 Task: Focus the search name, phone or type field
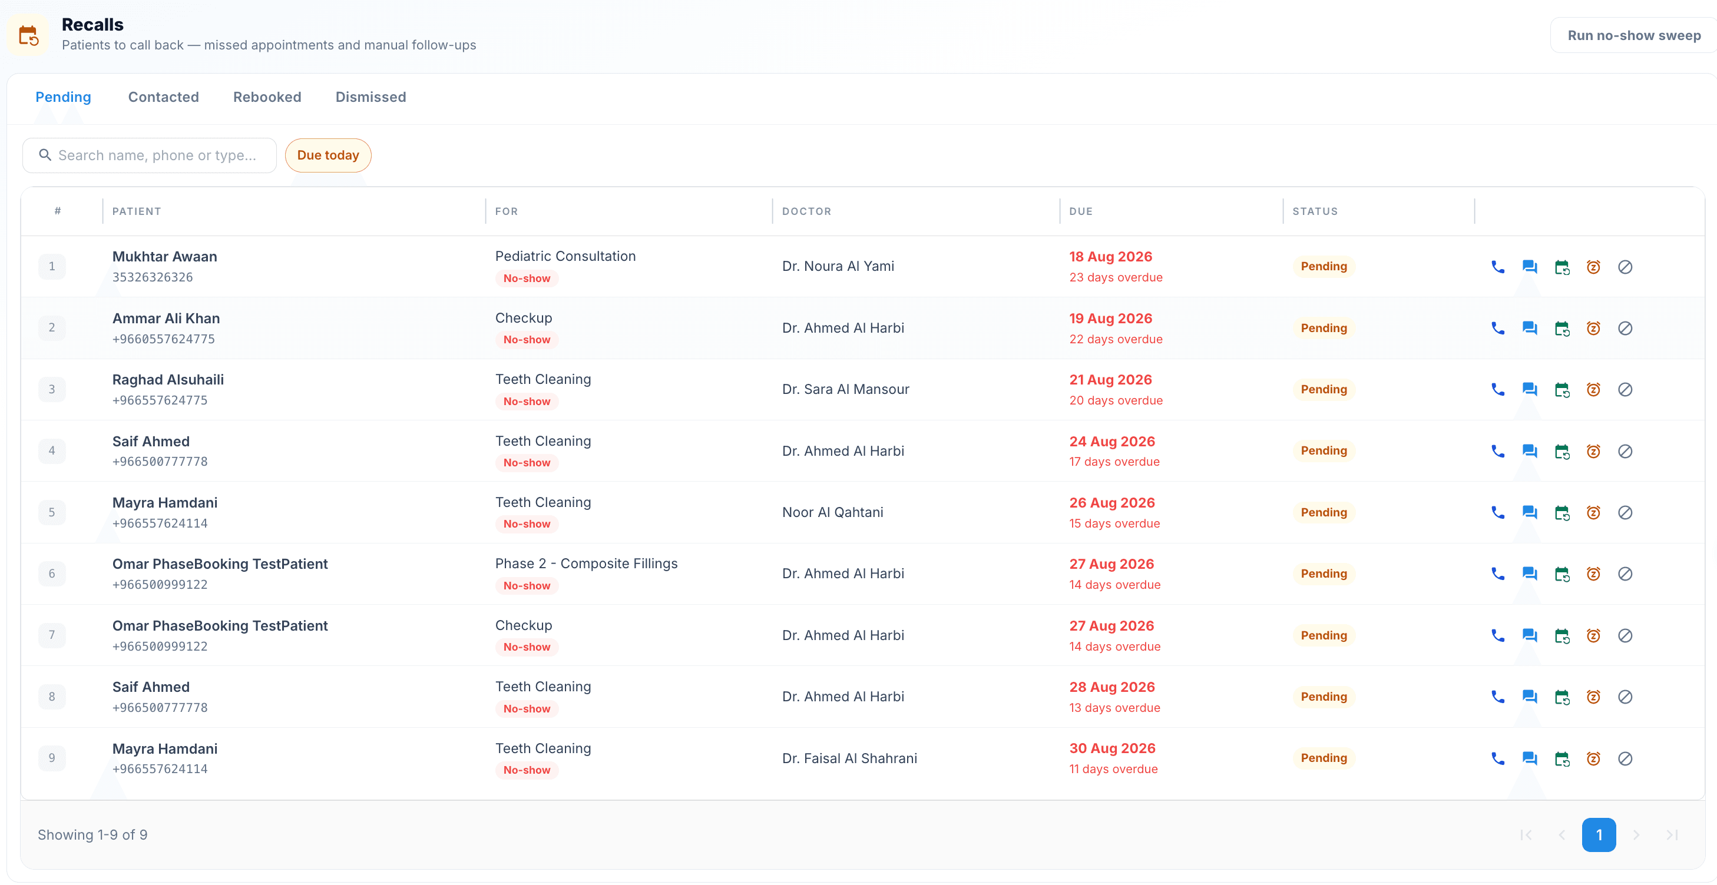149,155
